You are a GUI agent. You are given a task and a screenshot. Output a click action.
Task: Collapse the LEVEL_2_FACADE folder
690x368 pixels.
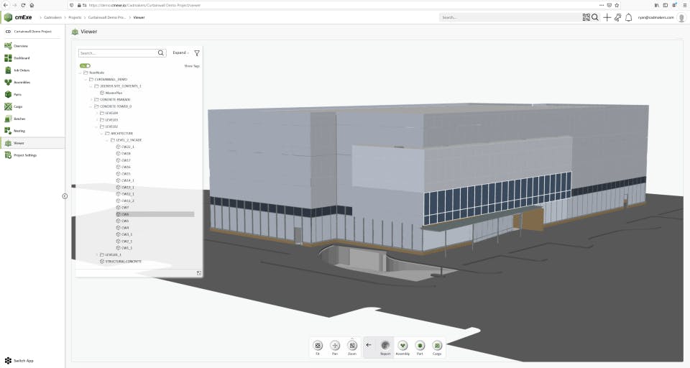(107, 140)
